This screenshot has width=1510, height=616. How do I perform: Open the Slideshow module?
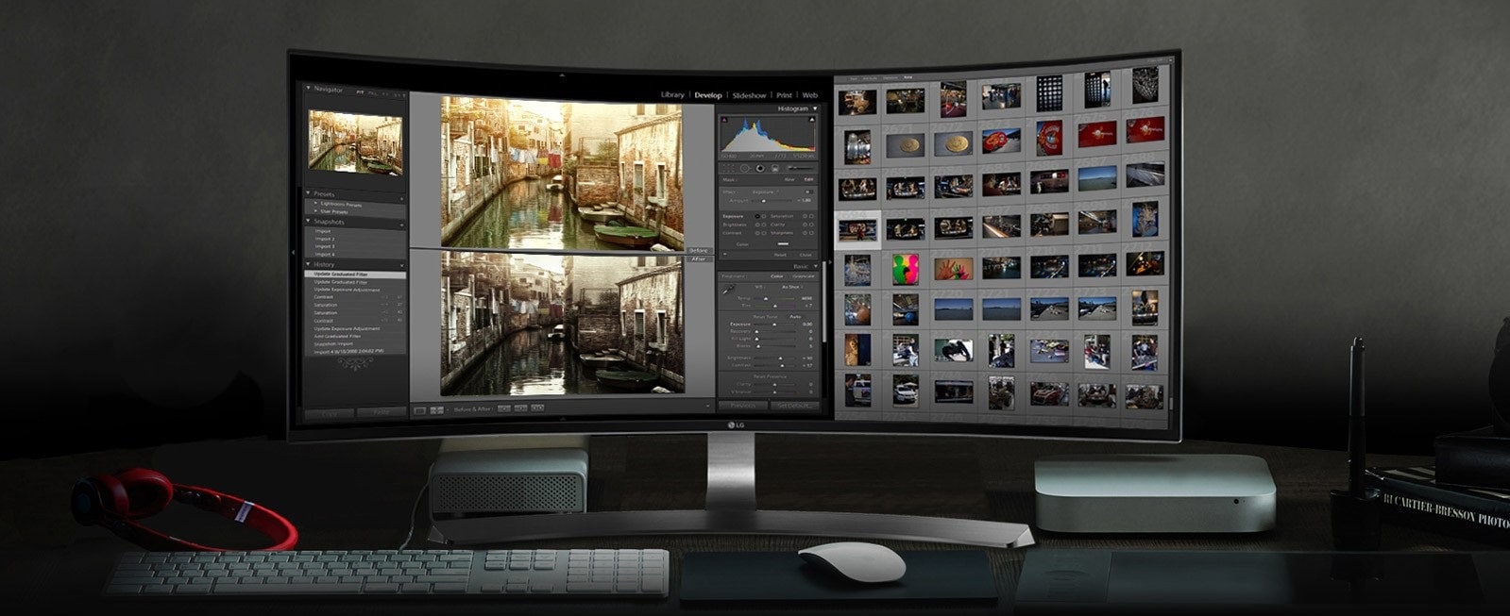point(749,95)
